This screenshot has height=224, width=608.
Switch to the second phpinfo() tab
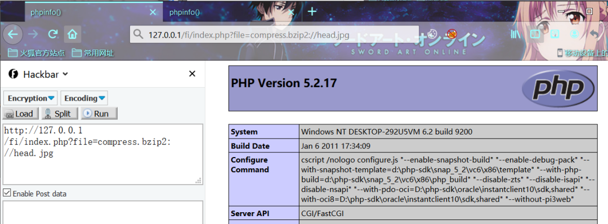(x=233, y=12)
